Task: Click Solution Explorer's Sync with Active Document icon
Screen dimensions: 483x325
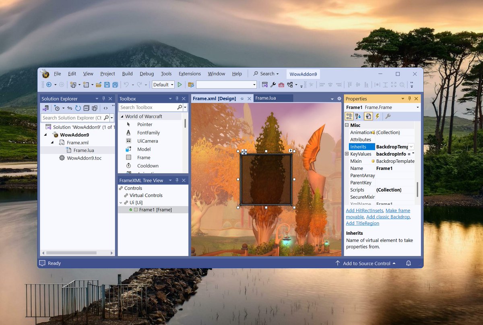Action: point(70,108)
